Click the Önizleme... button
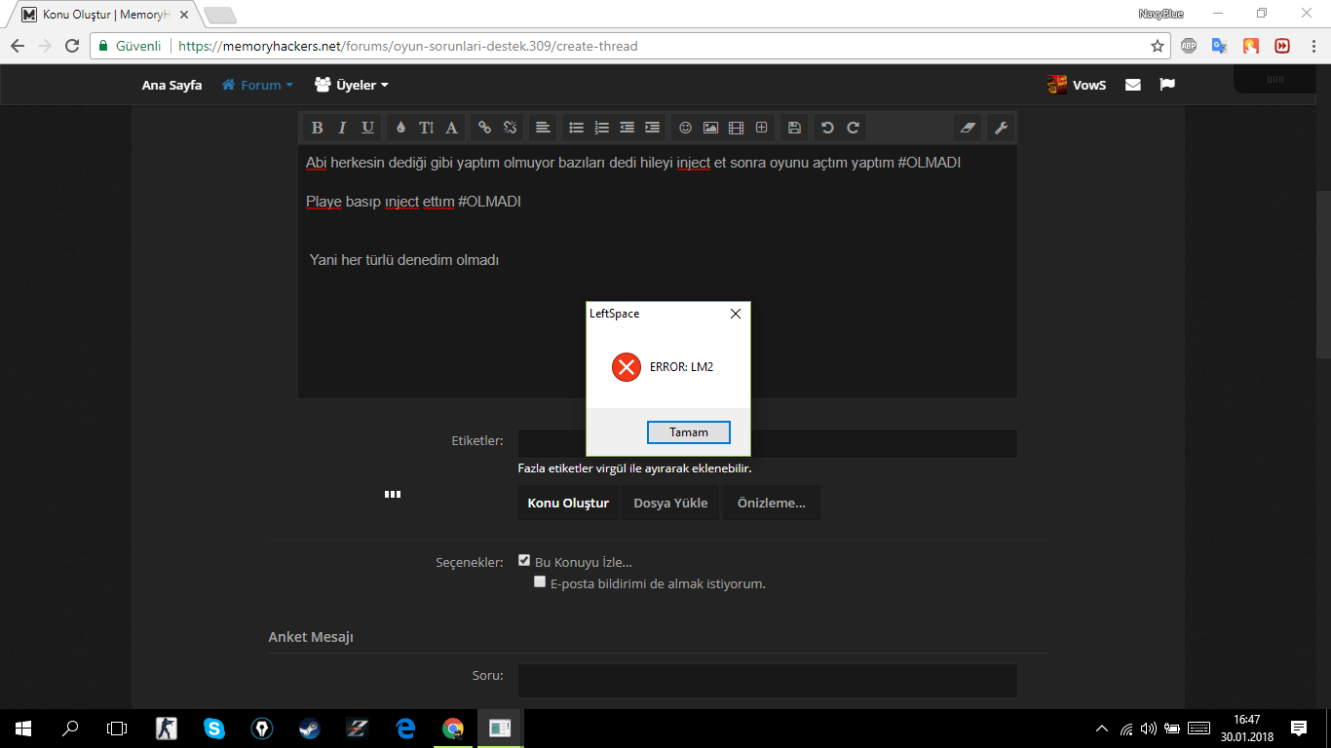The height and width of the screenshot is (748, 1331). click(x=771, y=503)
